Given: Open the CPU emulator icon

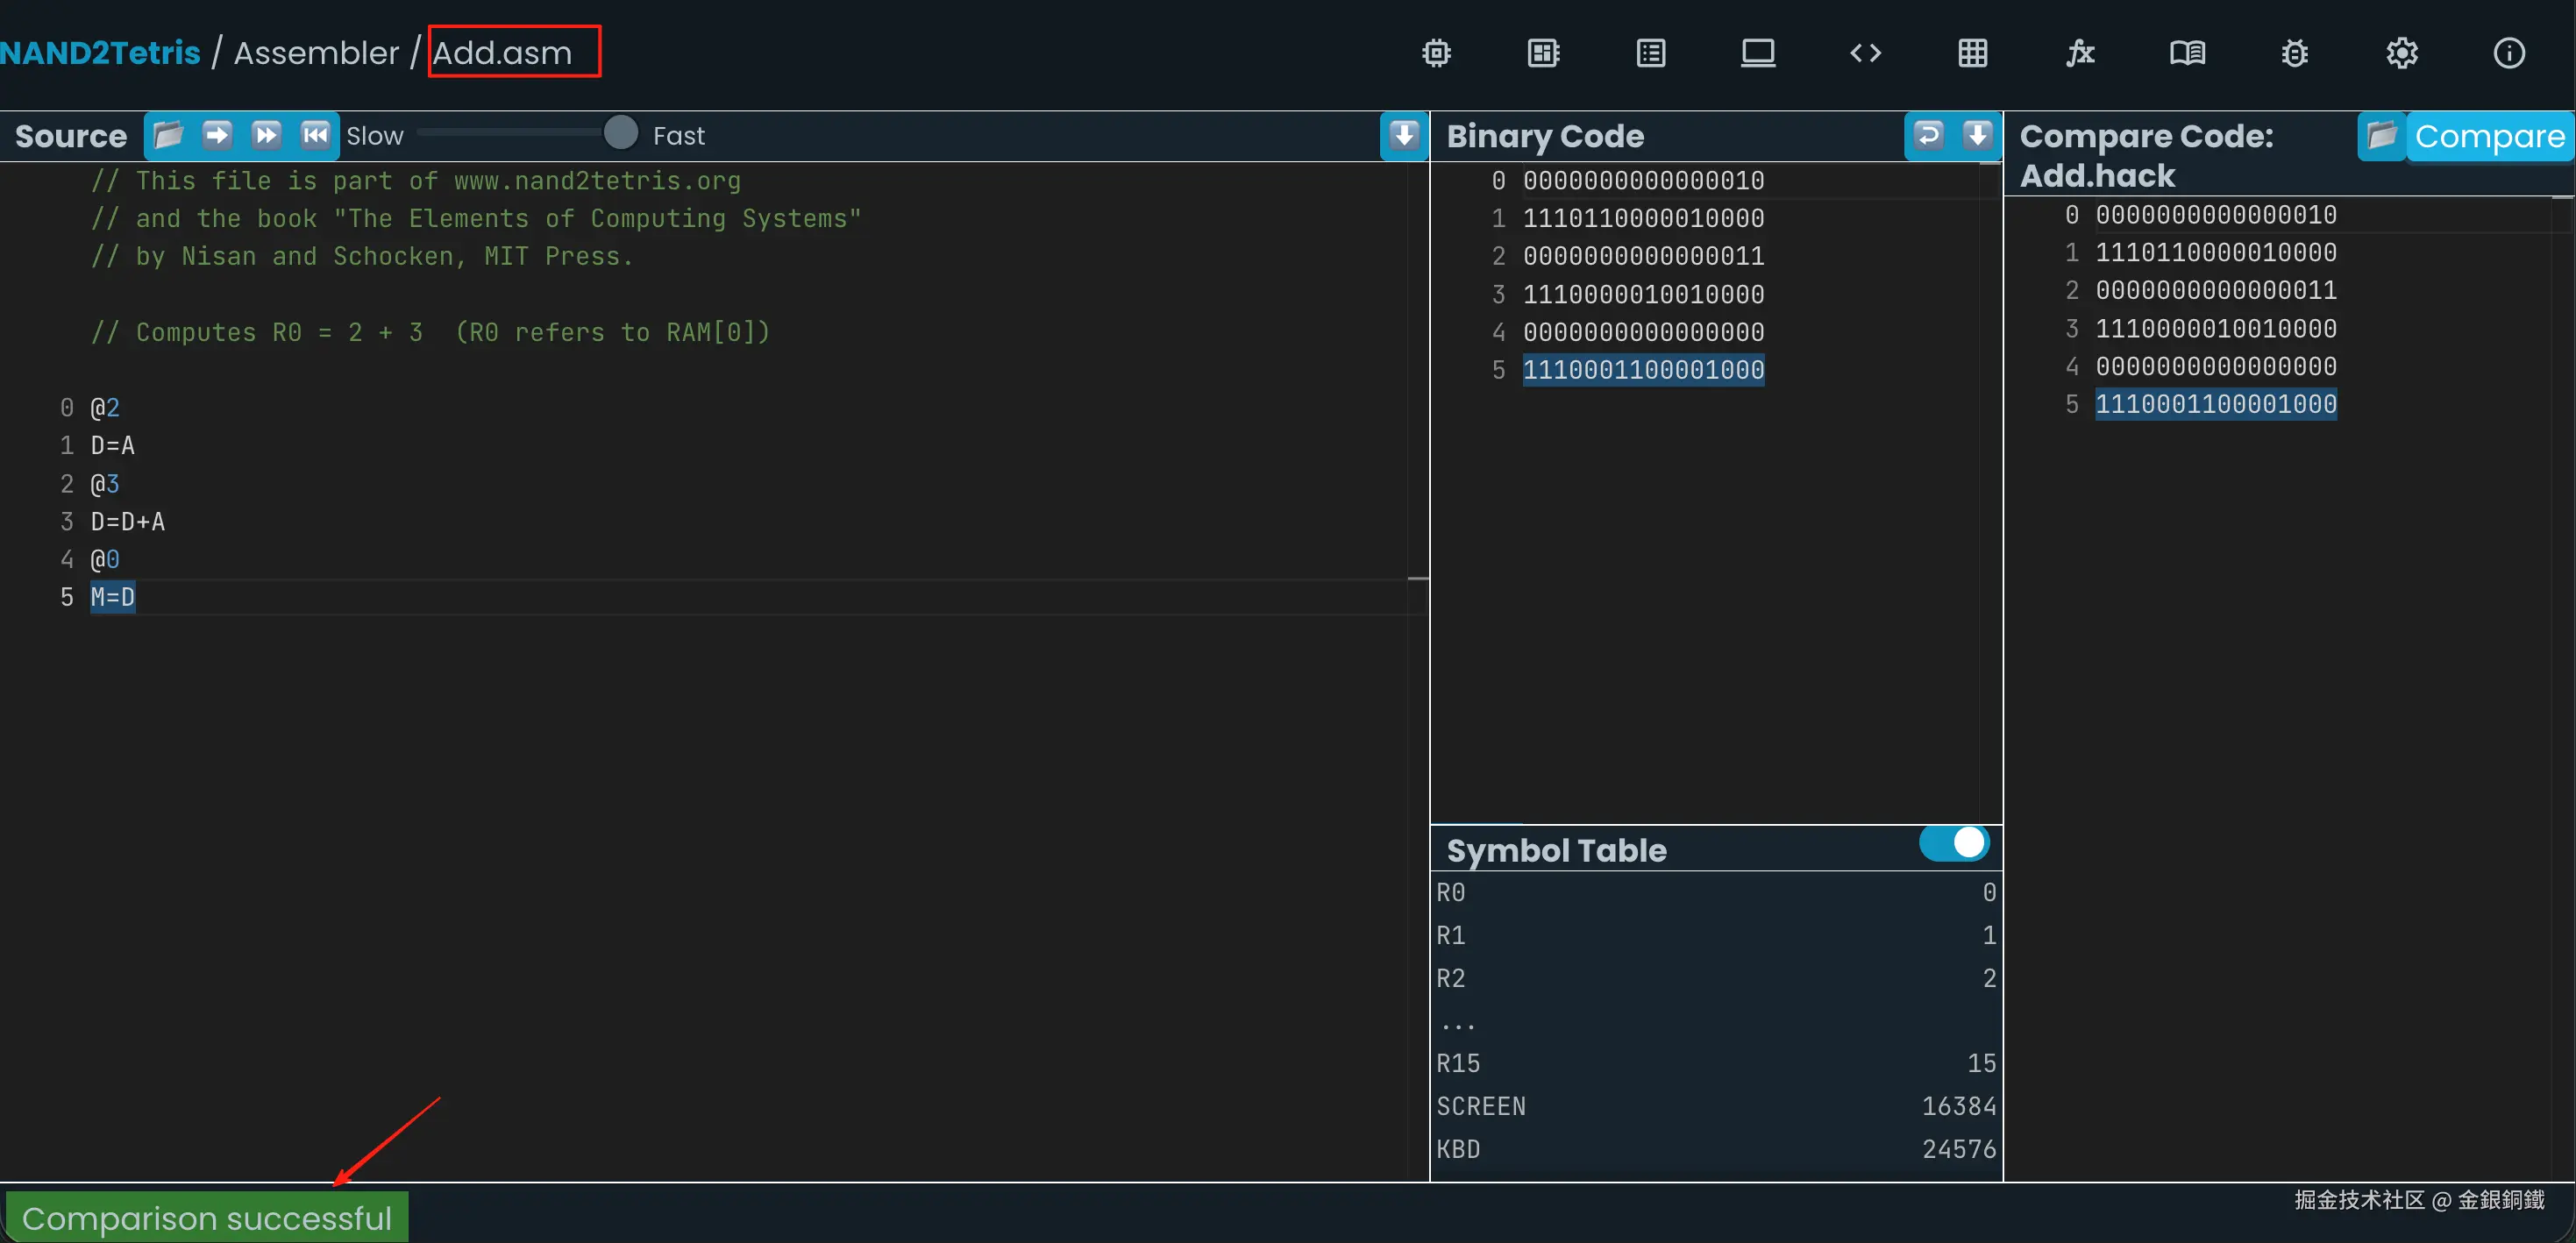Looking at the screenshot, I should pos(1543,53).
